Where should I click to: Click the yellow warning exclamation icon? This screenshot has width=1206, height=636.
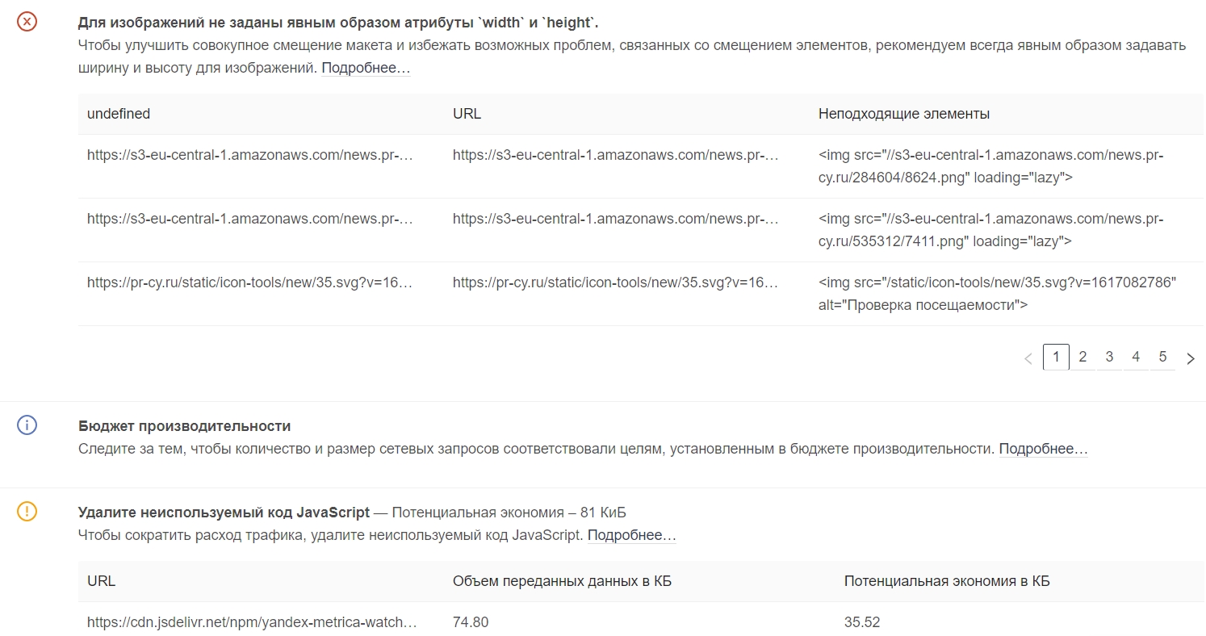[x=27, y=511]
